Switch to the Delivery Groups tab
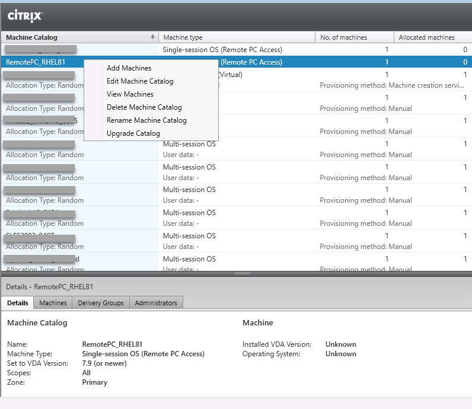This screenshot has height=409, width=472. [101, 303]
